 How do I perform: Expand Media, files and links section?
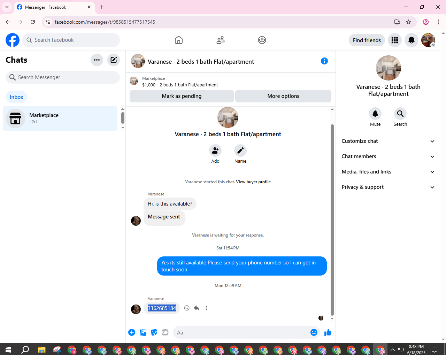388,172
